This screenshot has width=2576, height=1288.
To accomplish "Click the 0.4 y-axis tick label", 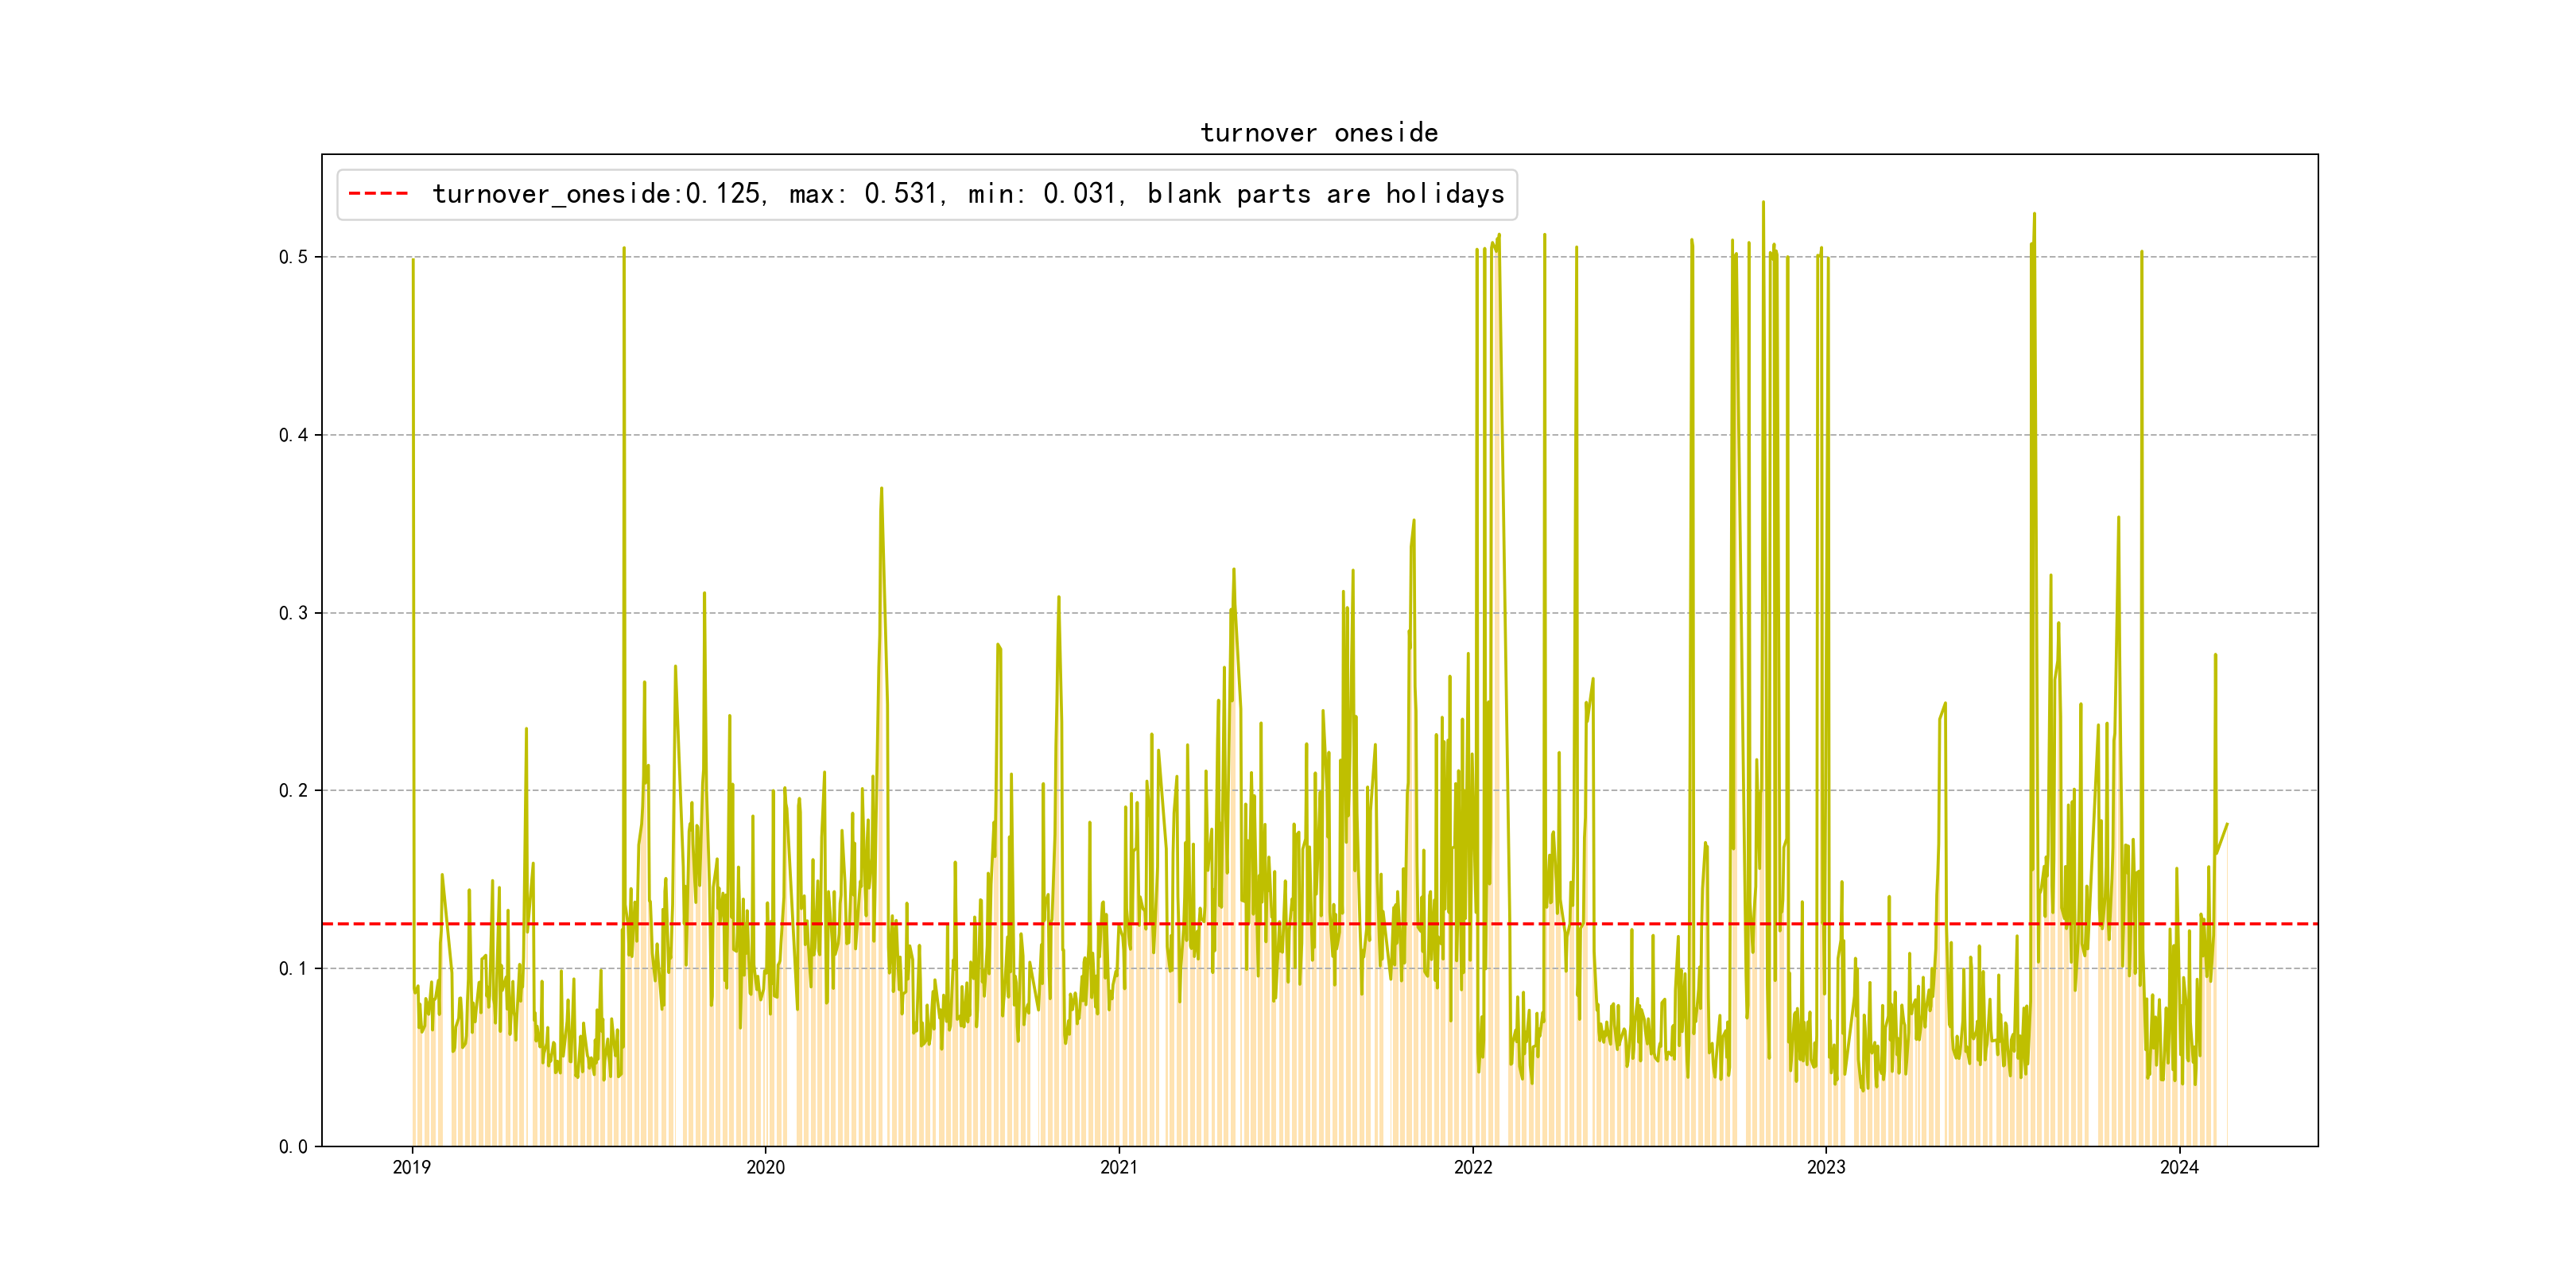I will (x=293, y=435).
